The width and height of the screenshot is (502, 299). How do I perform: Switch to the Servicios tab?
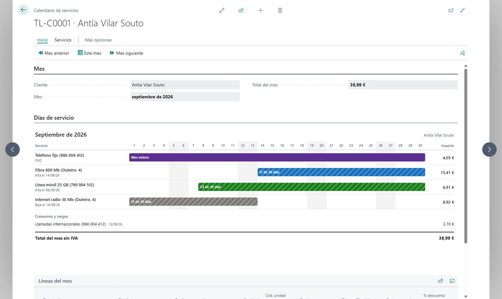pos(63,40)
